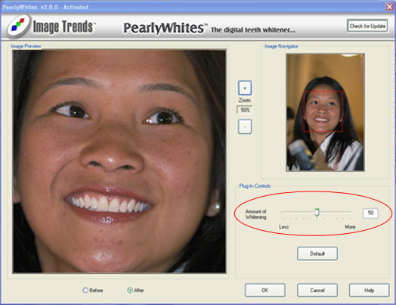
Task: Click the Image Navigator thumbnail
Action: click(x=325, y=112)
